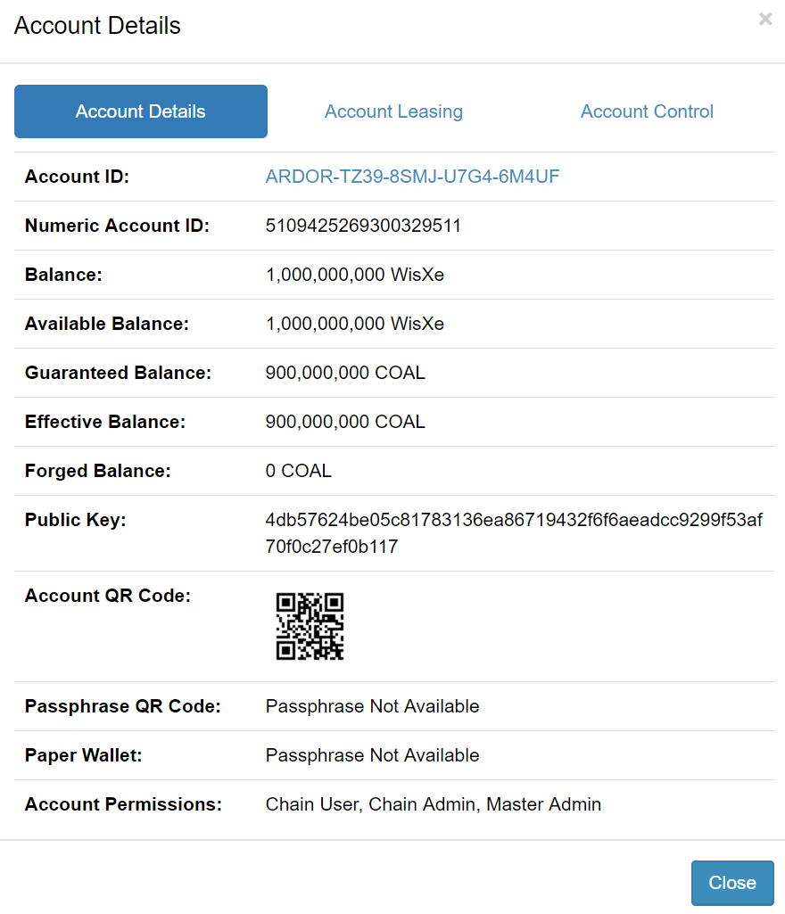Image resolution: width=785 pixels, height=914 pixels.
Task: Click the 'Account Details' dialog title heading
Action: point(97,26)
